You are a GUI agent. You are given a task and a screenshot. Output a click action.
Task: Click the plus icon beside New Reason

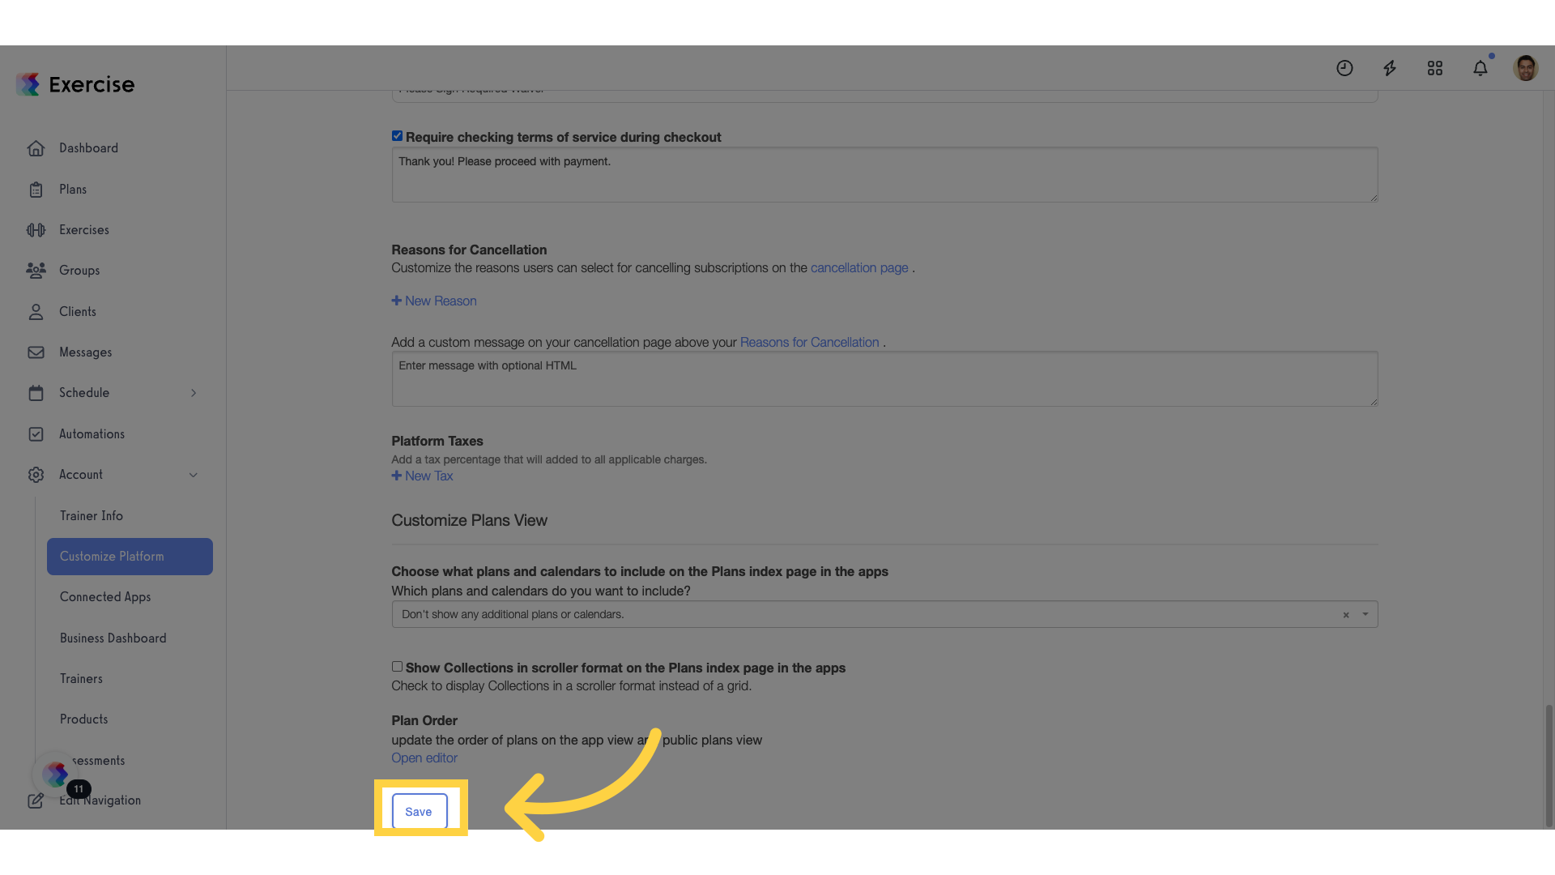point(397,301)
